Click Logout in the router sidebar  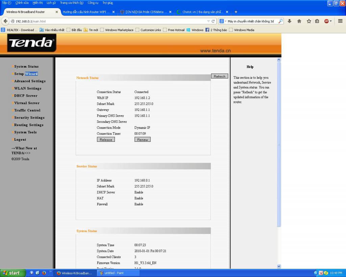[x=20, y=139]
